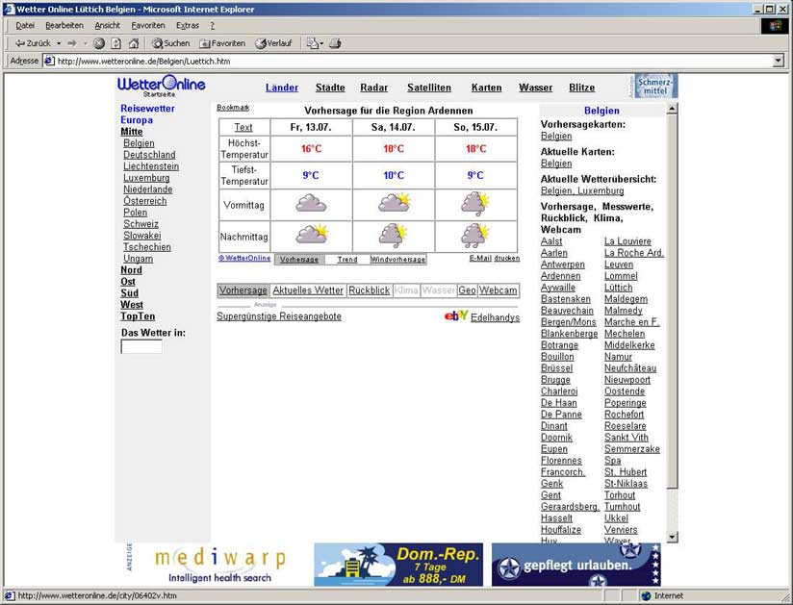Open the Extras menu

[x=188, y=25]
